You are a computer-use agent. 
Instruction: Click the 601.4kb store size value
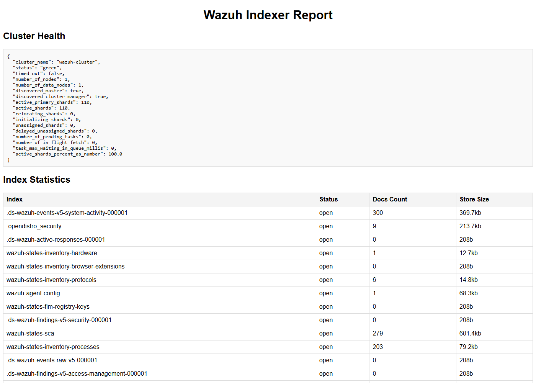(470, 334)
